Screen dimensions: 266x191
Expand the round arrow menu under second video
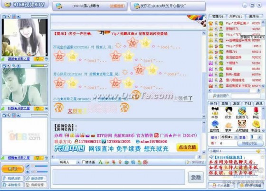pyautogui.click(x=47, y=109)
